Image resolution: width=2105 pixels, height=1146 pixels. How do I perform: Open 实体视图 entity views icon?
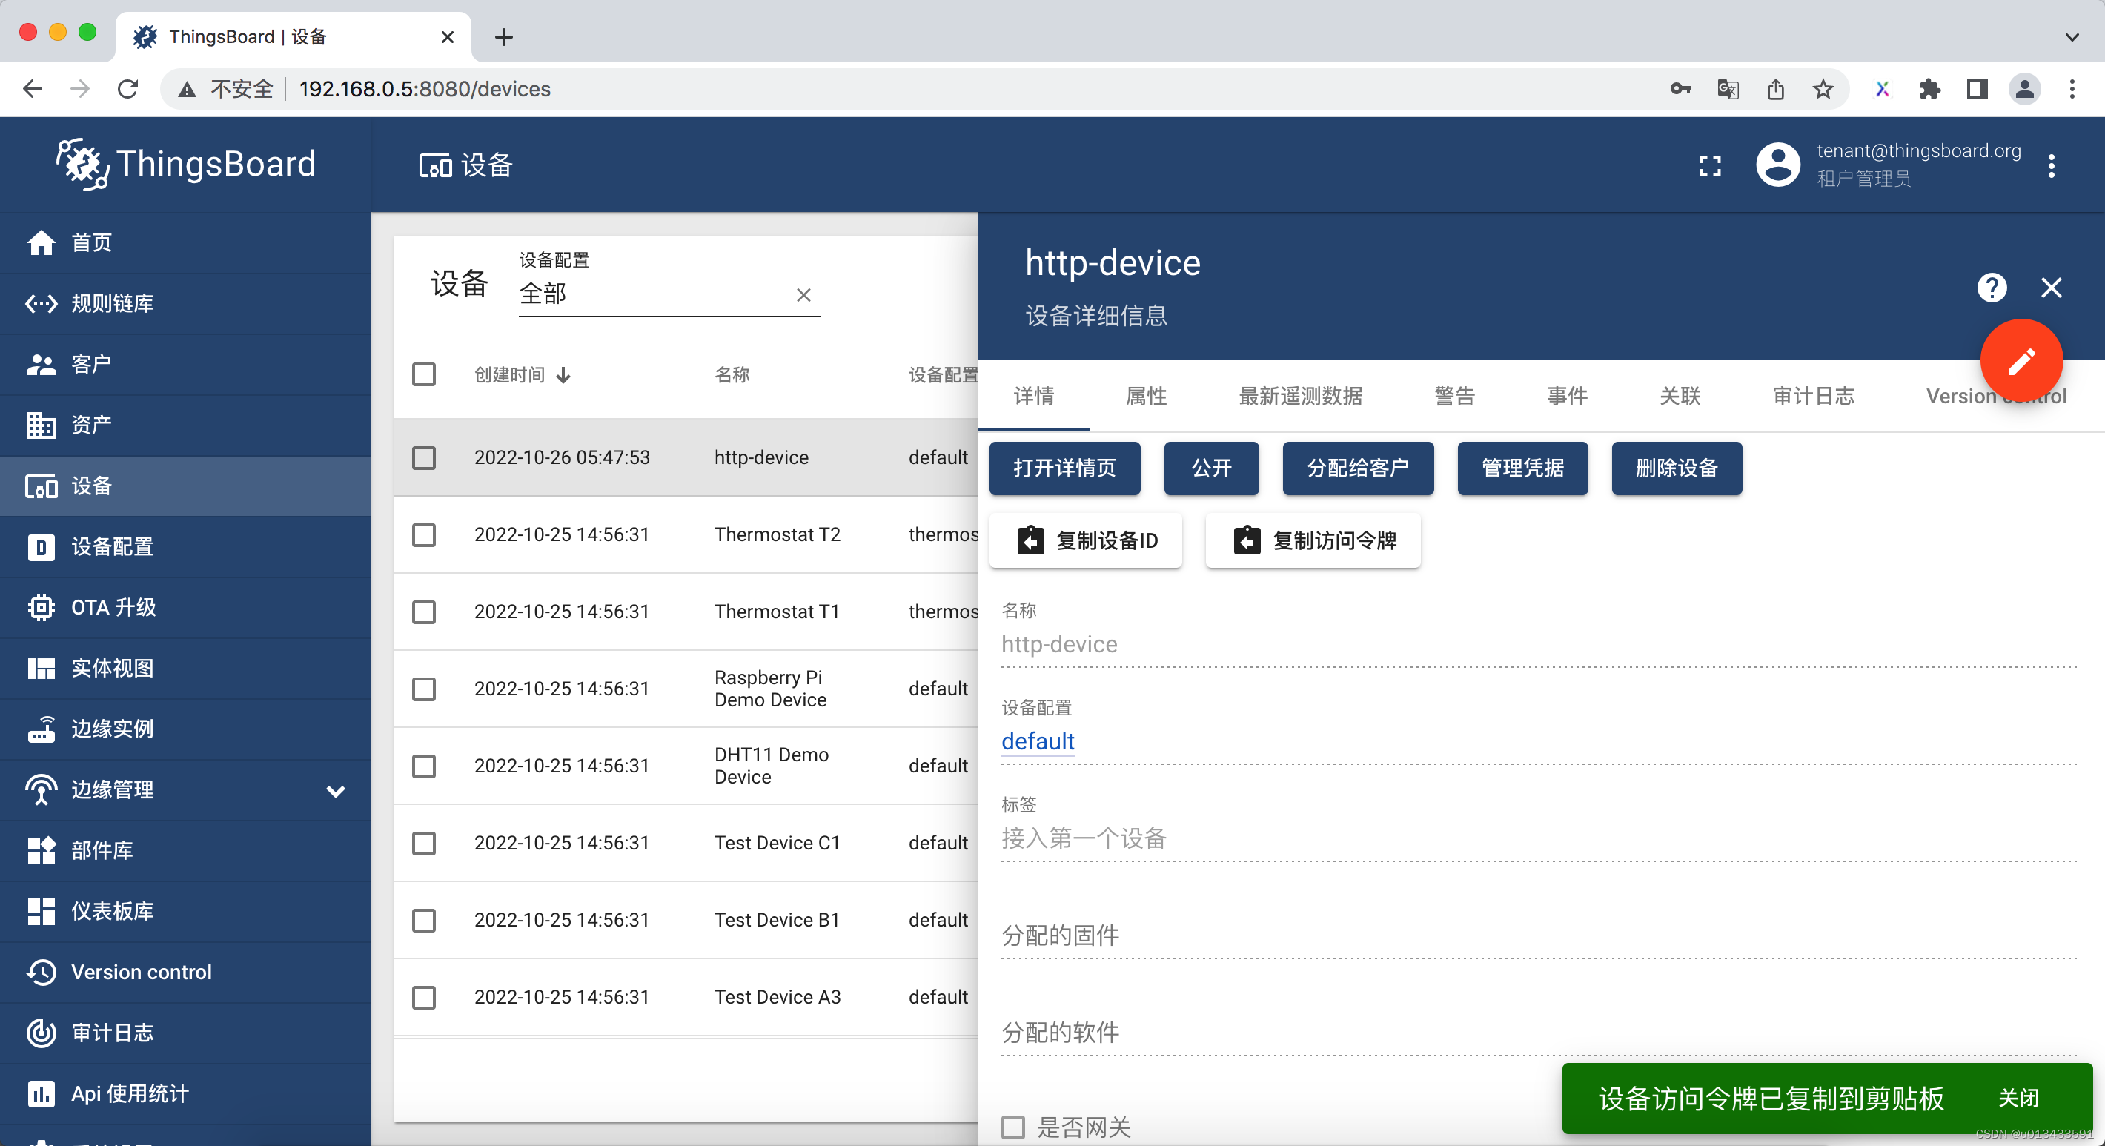pos(41,668)
